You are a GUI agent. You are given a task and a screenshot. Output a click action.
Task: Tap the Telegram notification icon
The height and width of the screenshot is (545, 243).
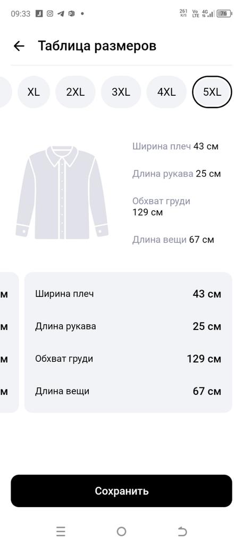[61, 13]
